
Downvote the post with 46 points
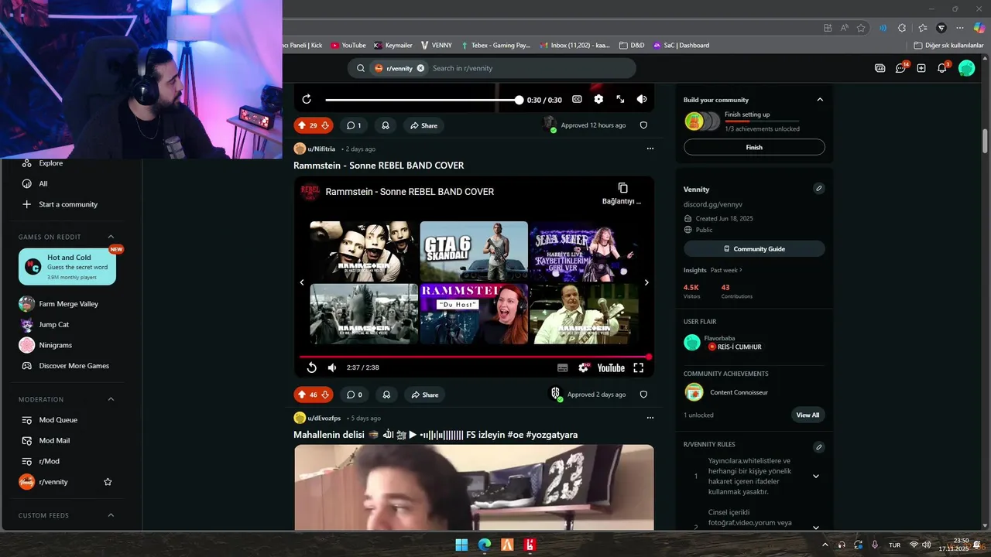point(325,395)
